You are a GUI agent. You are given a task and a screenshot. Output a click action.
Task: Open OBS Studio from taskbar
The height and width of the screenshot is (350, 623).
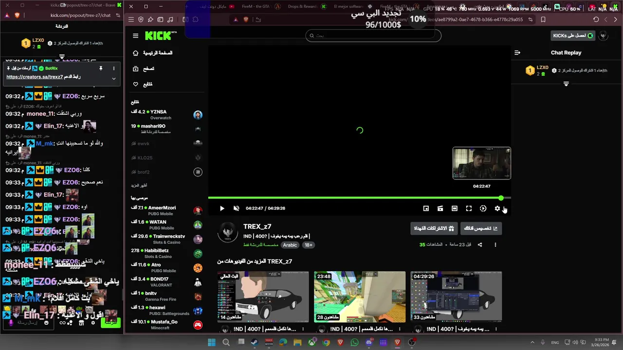tap(412, 342)
